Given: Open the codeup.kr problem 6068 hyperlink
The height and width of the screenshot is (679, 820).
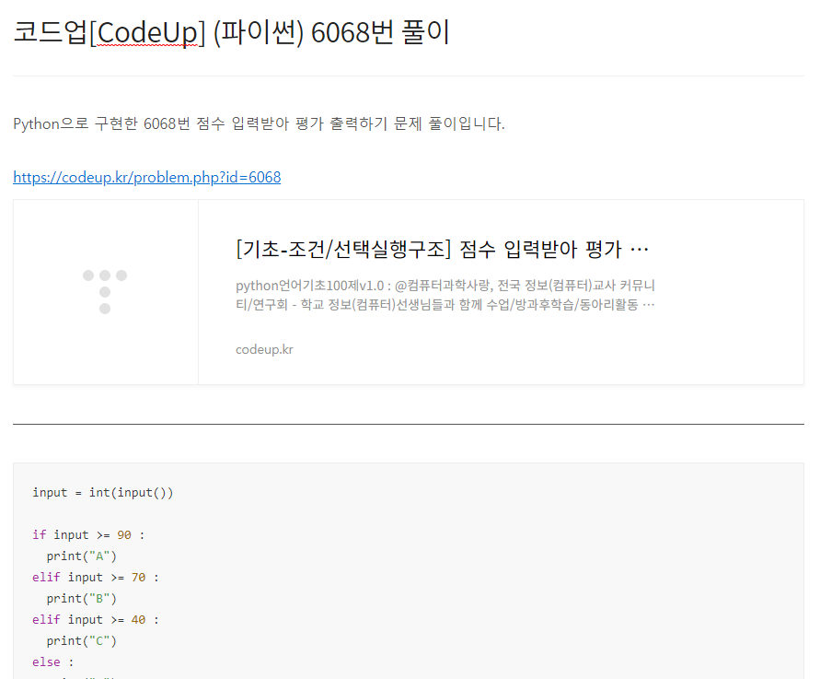Looking at the screenshot, I should 147,178.
